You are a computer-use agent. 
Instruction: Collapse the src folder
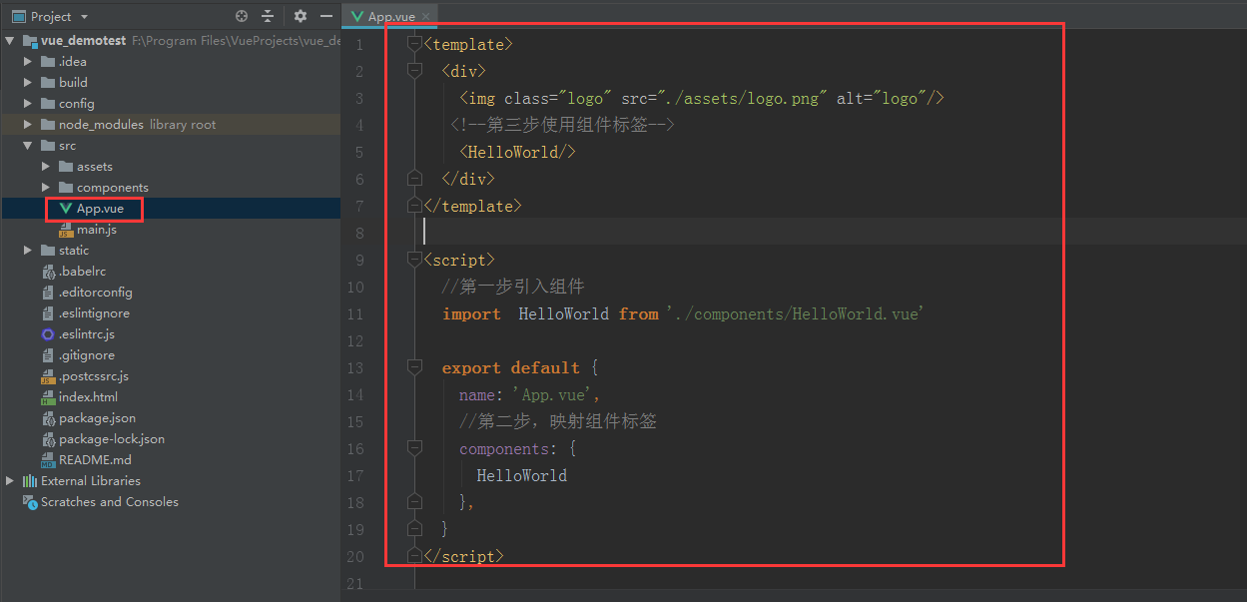tap(28, 146)
